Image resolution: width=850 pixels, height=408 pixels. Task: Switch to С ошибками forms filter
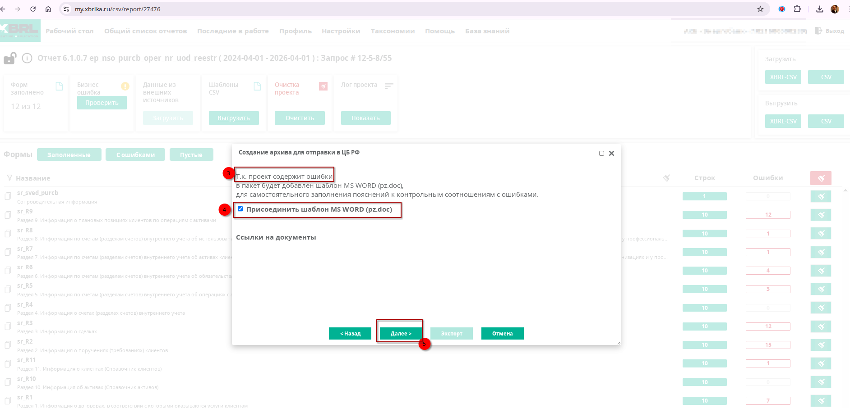135,155
